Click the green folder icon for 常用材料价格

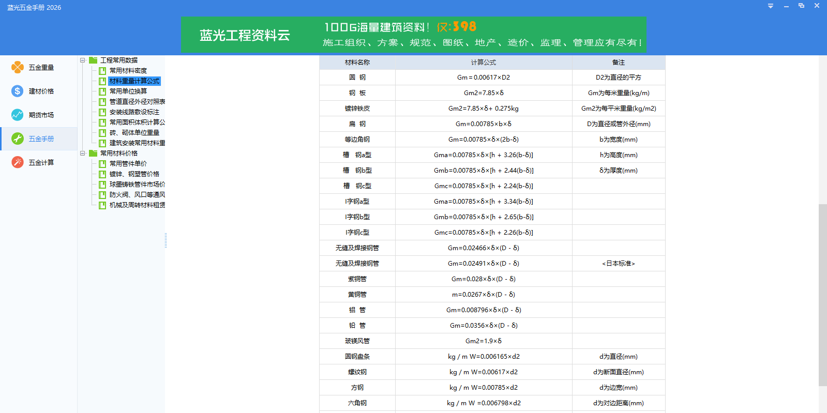(x=93, y=154)
